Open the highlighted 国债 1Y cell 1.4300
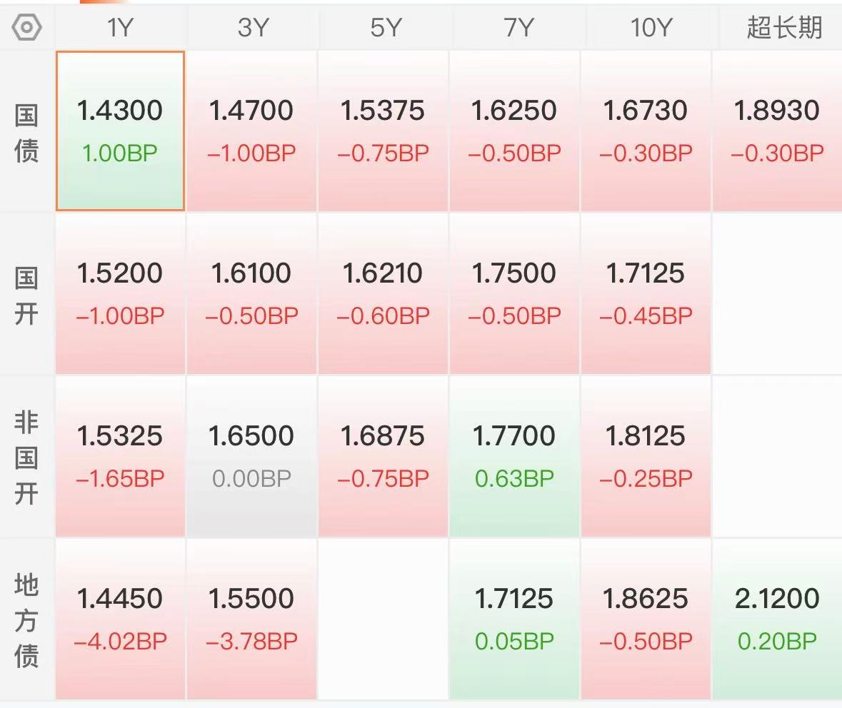 [x=120, y=131]
